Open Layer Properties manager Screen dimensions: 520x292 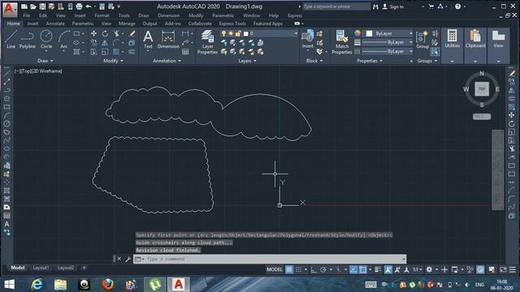pos(207,41)
